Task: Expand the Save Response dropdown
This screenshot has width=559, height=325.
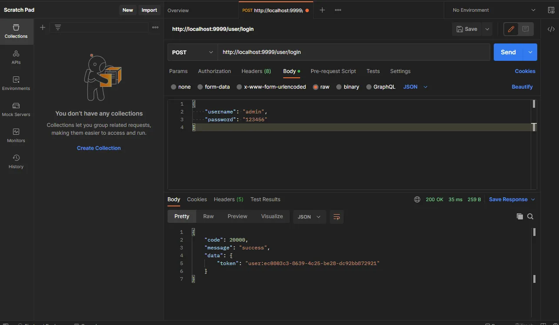Action: 533,199
